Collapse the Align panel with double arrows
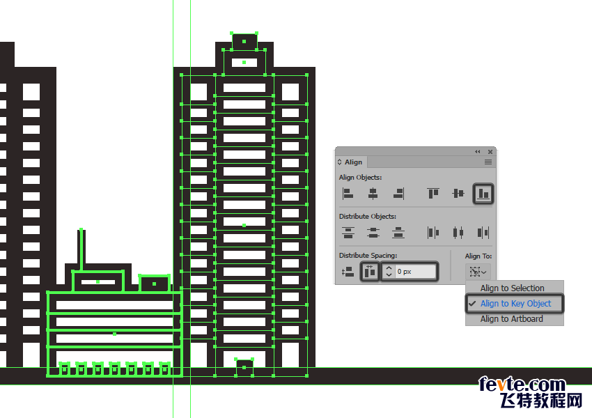592x418 pixels. point(478,151)
